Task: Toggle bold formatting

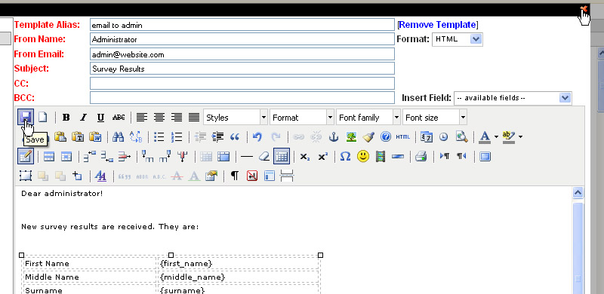Action: click(x=66, y=118)
